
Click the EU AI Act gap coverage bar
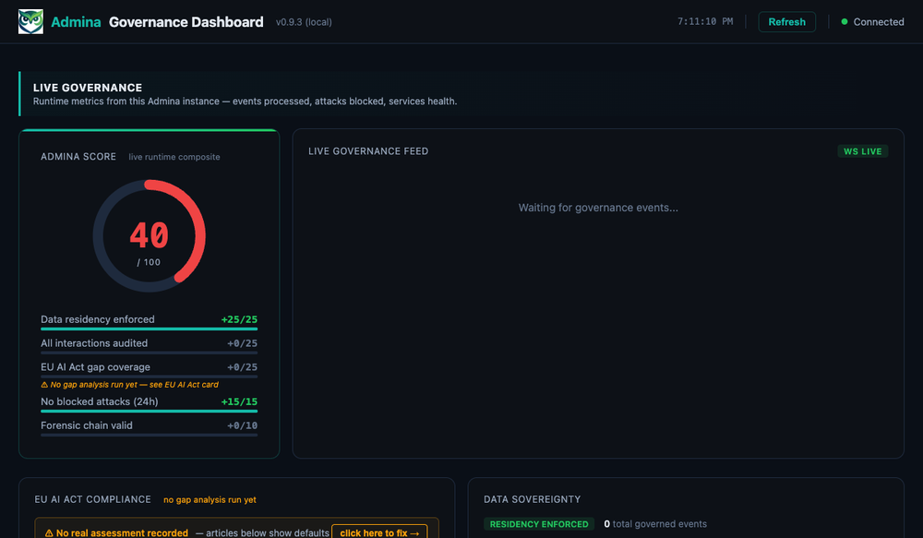pyautogui.click(x=149, y=377)
